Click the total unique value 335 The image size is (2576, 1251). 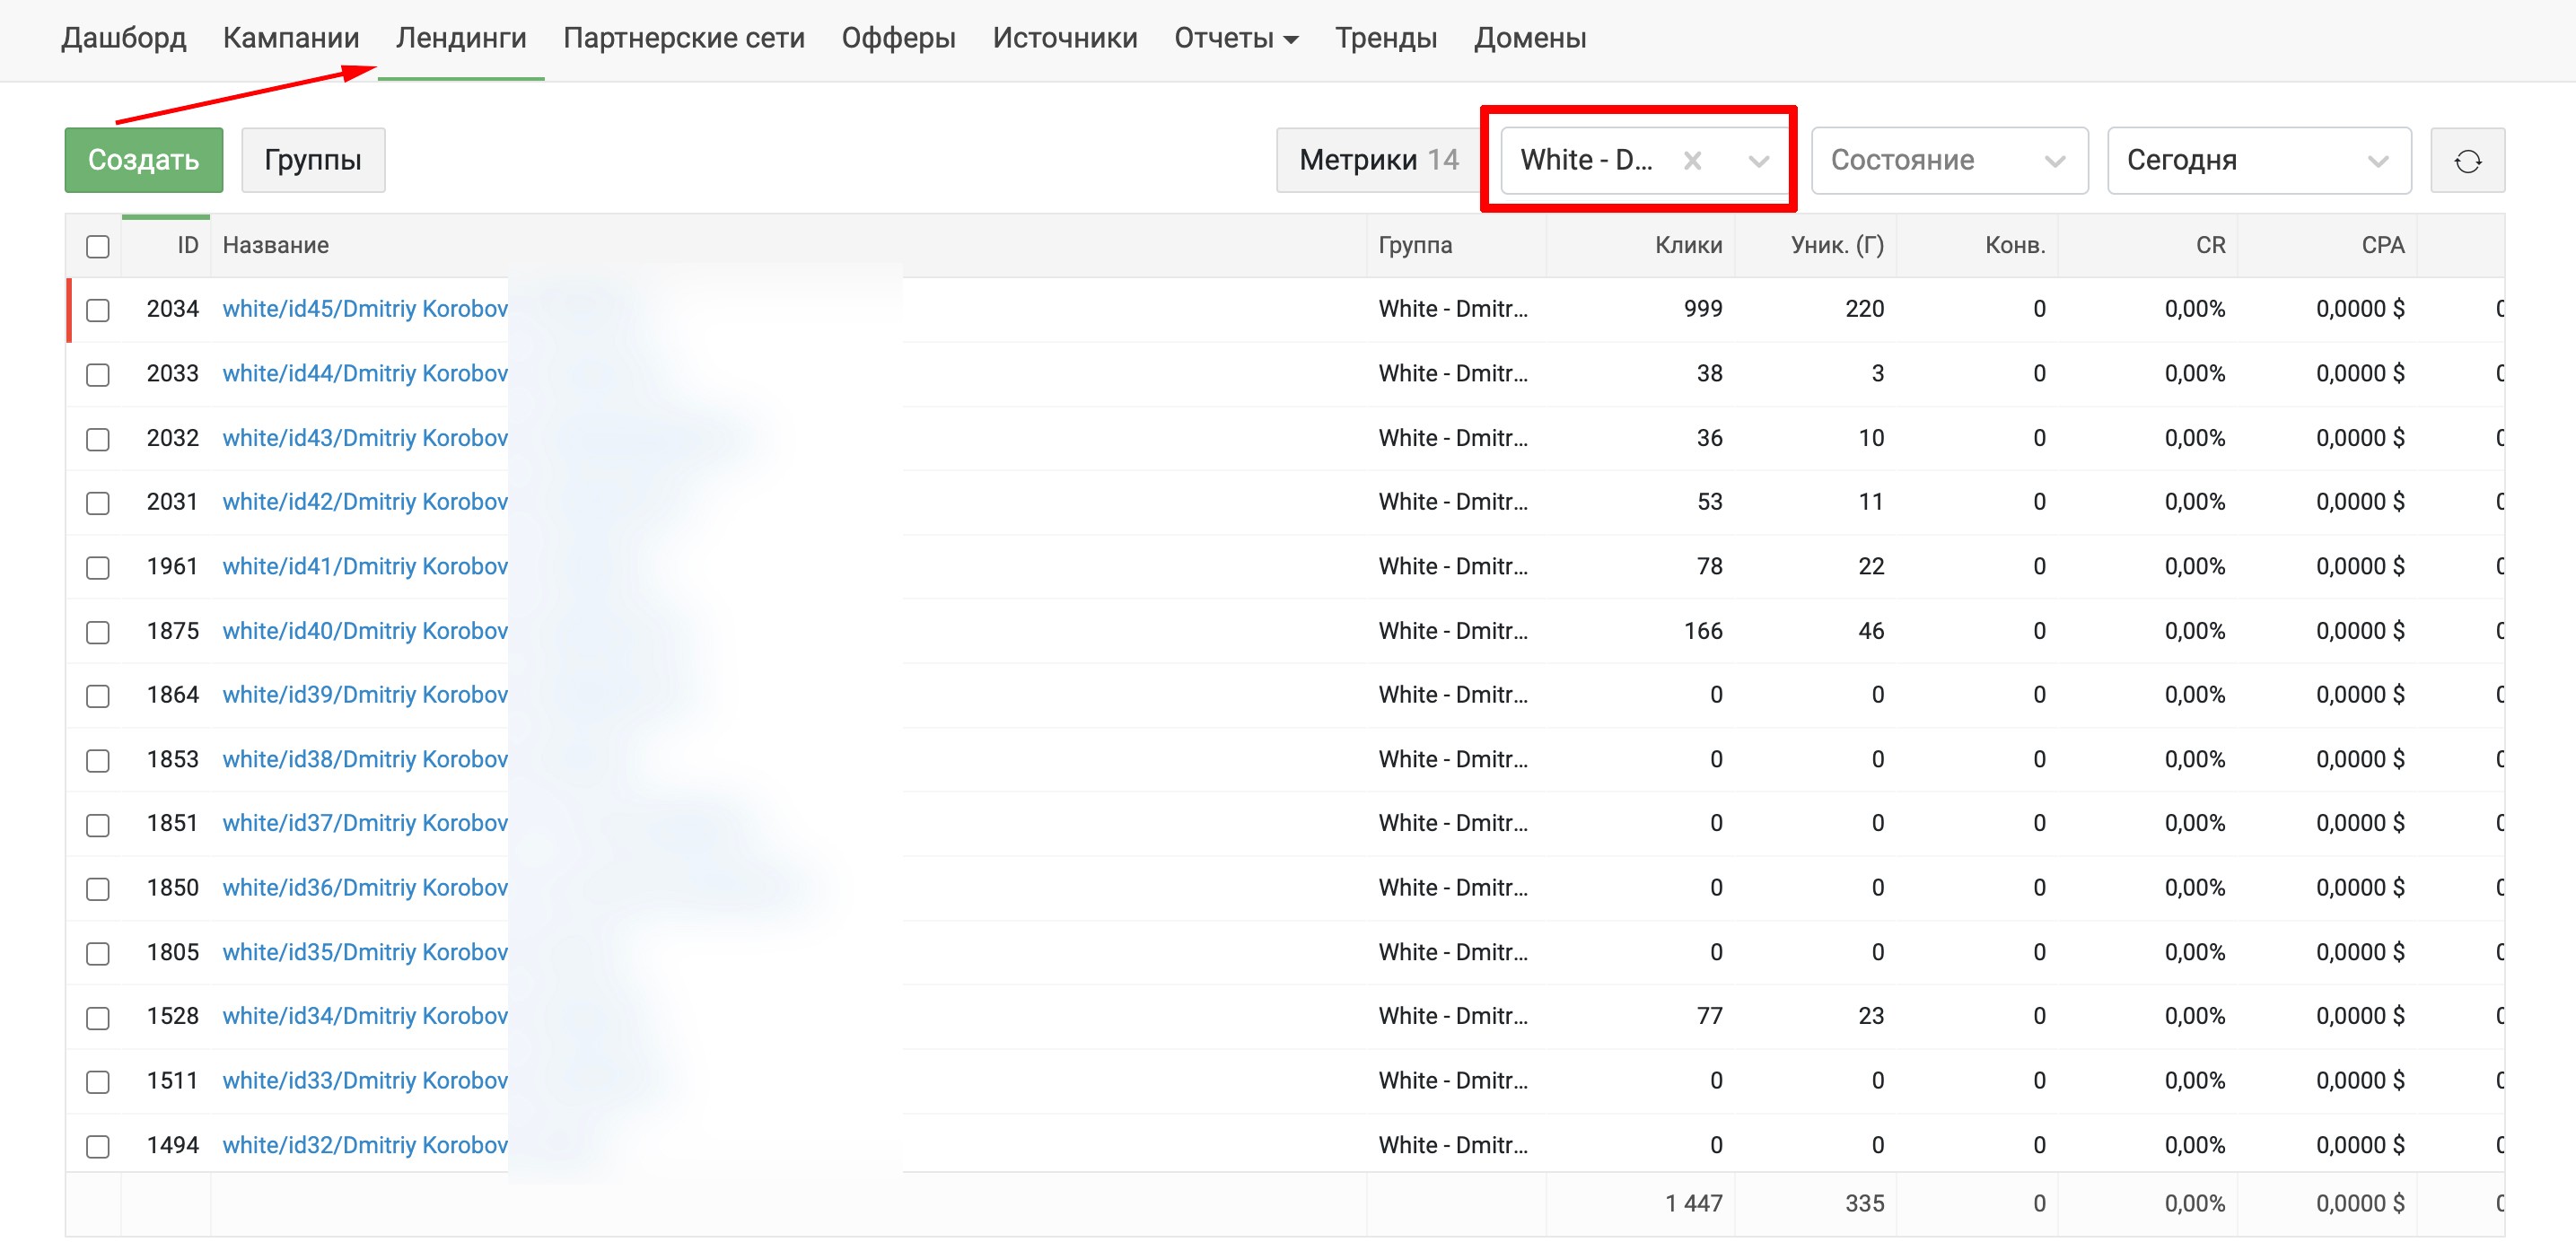(x=1864, y=1204)
